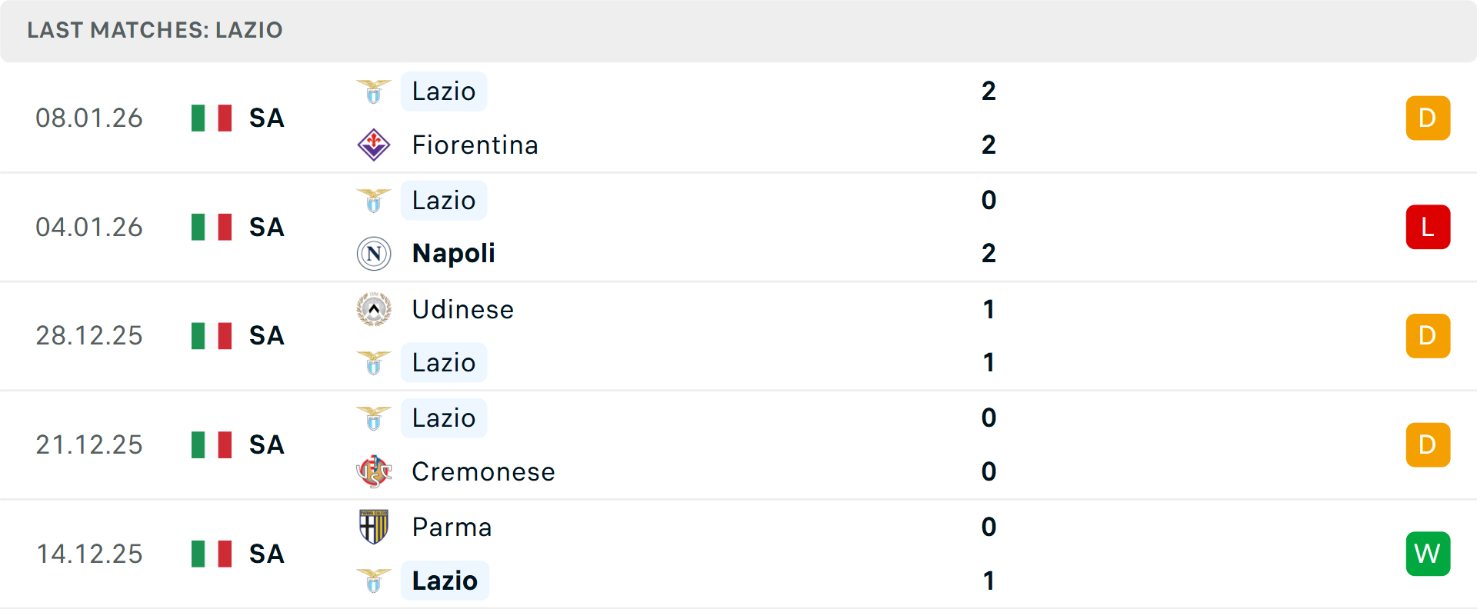Click Italy flag on 04.01.26 match row
The height and width of the screenshot is (609, 1477).
tap(212, 227)
